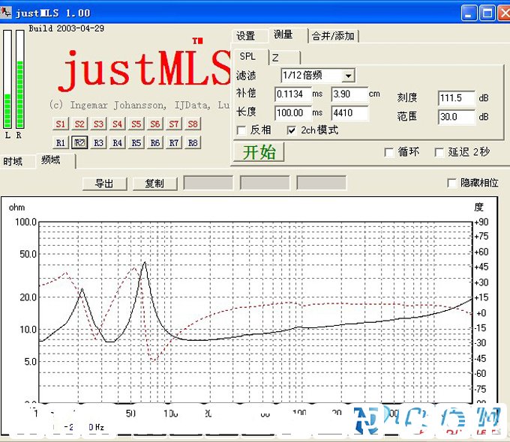The height and width of the screenshot is (442, 510).
Task: Select the S7 save slot button
Action: pos(174,124)
